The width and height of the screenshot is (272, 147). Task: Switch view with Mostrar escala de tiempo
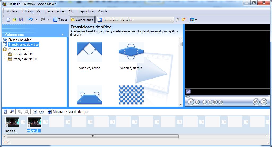(68, 112)
